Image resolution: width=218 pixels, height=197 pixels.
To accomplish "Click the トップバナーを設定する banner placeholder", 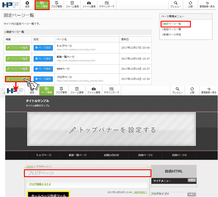I will (x=112, y=129).
